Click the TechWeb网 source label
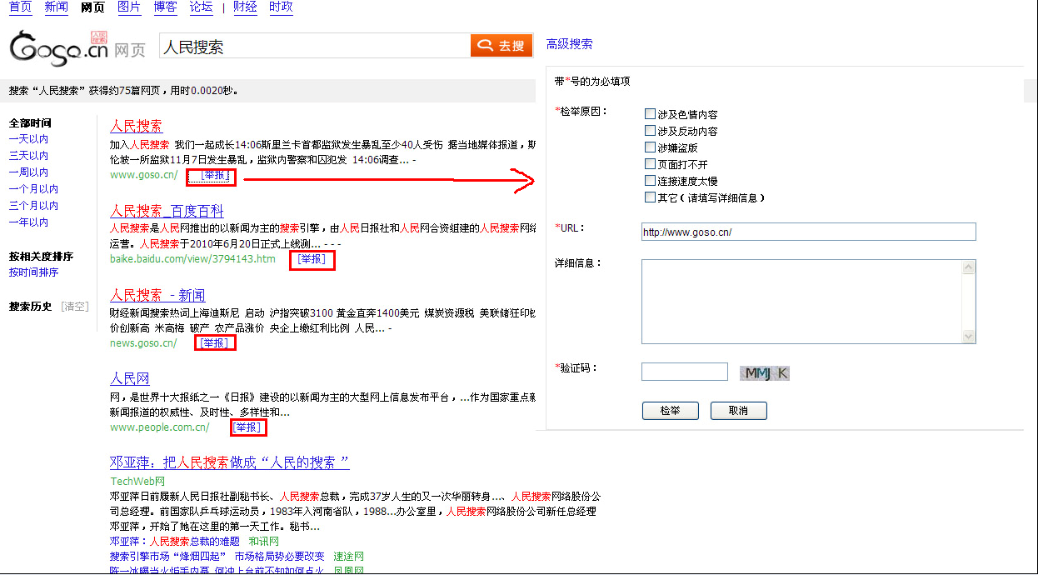The width and height of the screenshot is (1038, 575). click(x=137, y=481)
